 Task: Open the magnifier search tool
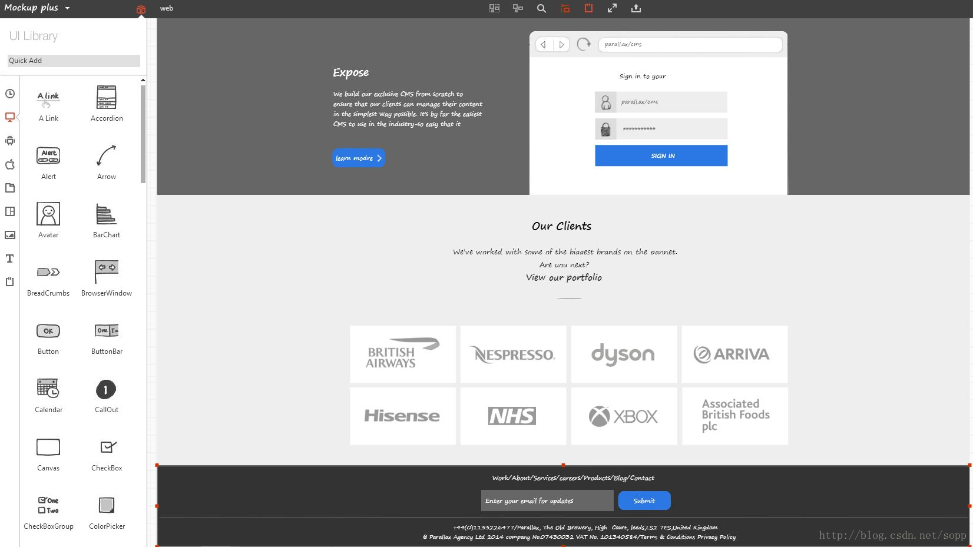click(541, 8)
